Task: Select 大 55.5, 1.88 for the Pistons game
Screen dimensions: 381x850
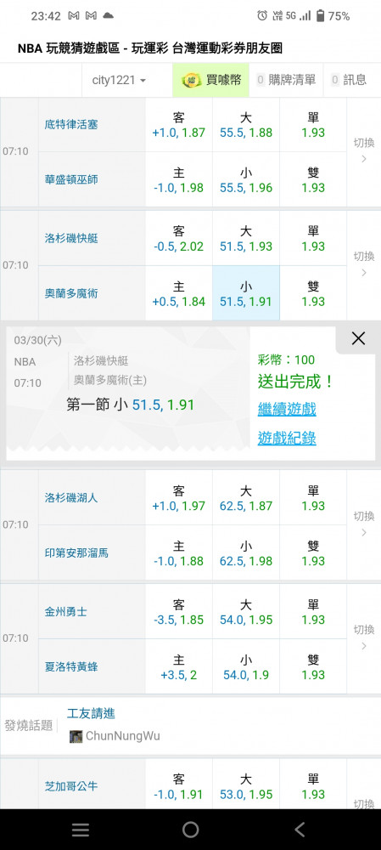Action: pyautogui.click(x=246, y=125)
